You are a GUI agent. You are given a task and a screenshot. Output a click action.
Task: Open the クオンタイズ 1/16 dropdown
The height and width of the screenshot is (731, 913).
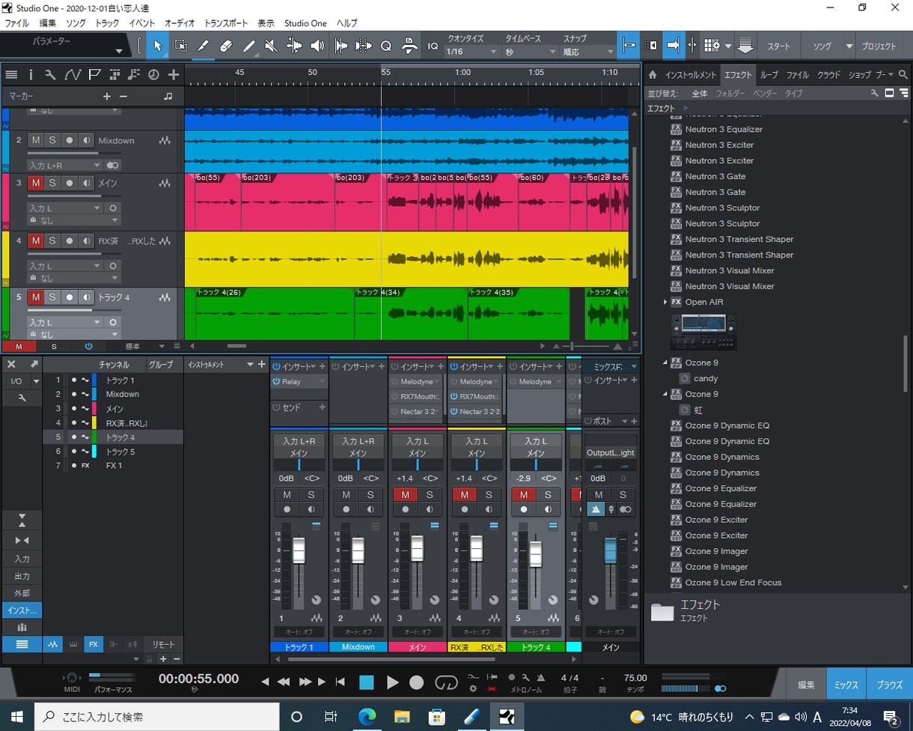471,52
